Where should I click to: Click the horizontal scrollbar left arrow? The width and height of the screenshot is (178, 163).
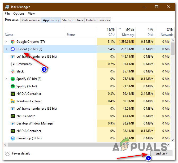(x=5, y=145)
